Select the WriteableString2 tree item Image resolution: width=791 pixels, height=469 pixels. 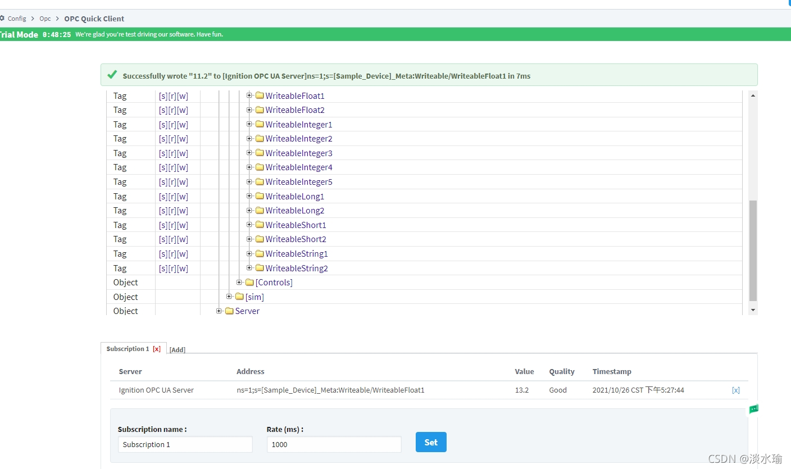click(x=297, y=268)
